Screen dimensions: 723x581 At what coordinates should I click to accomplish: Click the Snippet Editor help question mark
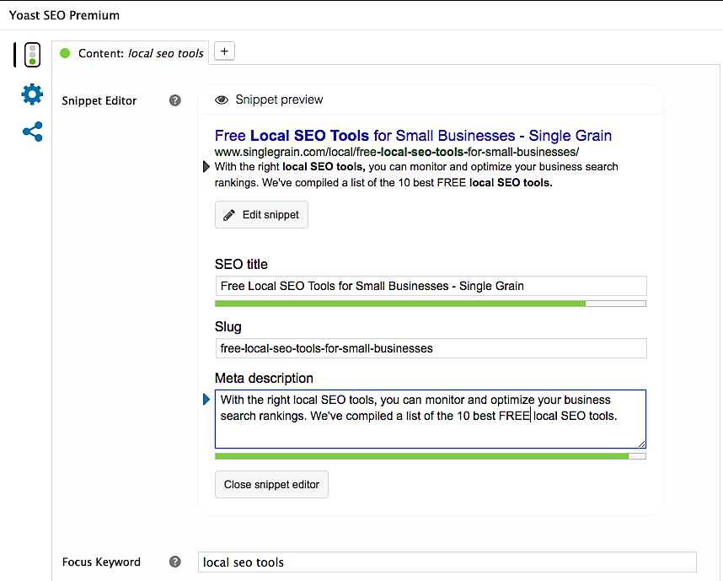pos(174,100)
